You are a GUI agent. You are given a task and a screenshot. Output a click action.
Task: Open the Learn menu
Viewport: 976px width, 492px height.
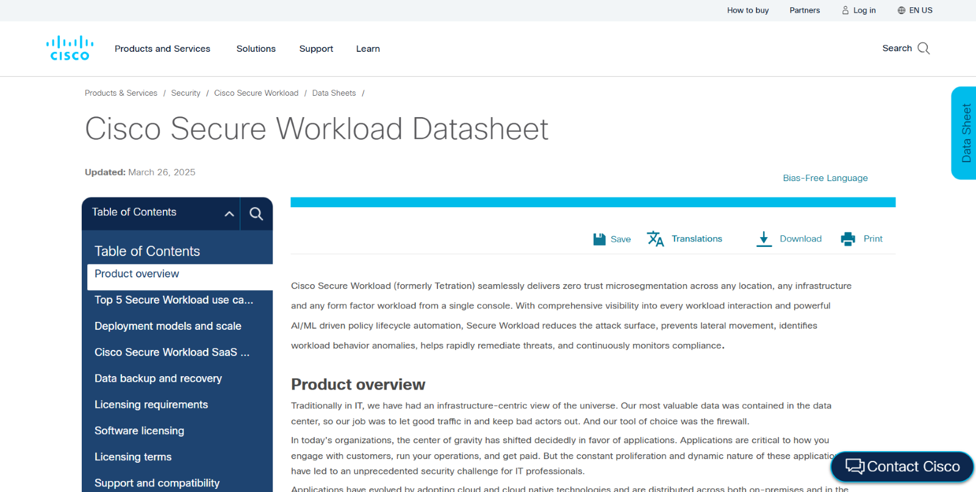point(368,49)
